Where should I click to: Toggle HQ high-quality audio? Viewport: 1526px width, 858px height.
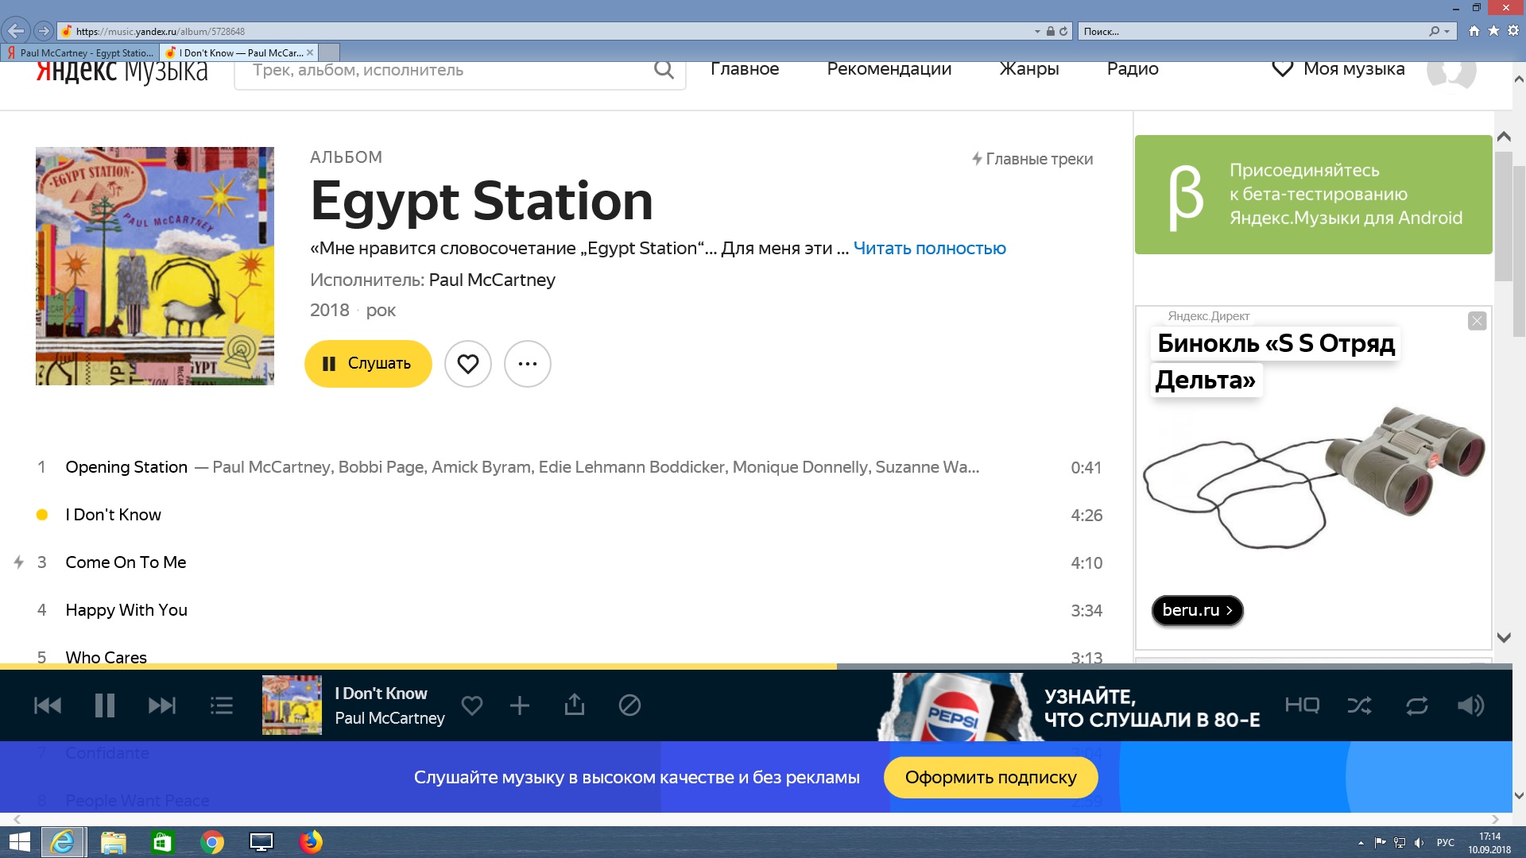click(x=1302, y=705)
